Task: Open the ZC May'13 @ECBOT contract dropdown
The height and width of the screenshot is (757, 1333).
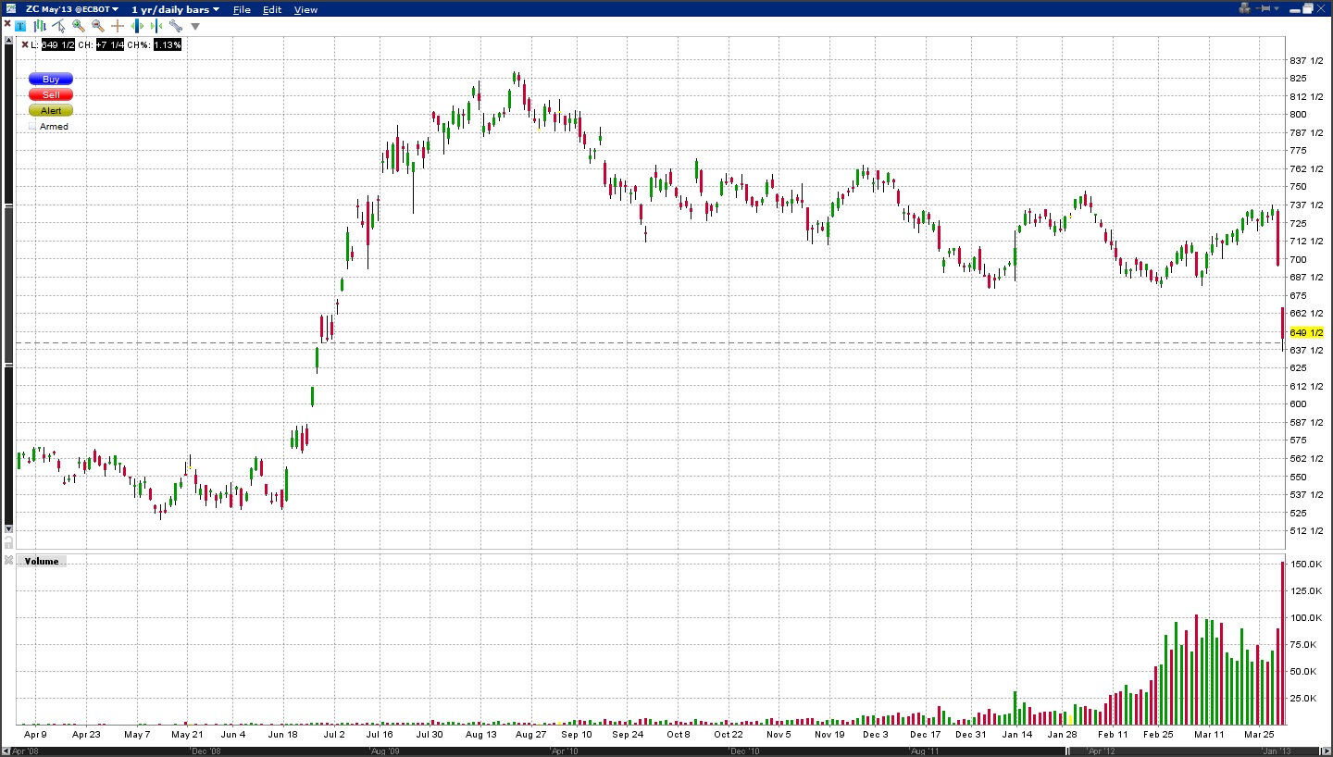Action: pos(71,9)
